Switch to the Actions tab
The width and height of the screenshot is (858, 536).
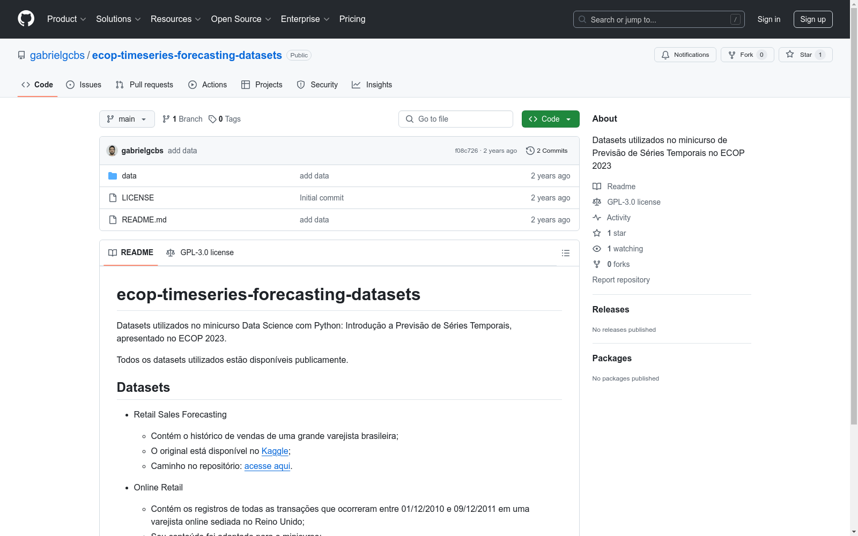[x=208, y=85]
